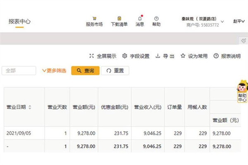Click the 商户号: 55835772 text

(x=203, y=25)
